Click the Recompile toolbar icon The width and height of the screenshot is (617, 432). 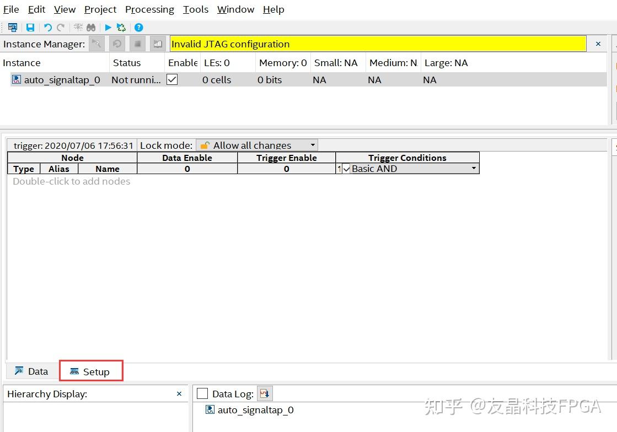(x=121, y=28)
